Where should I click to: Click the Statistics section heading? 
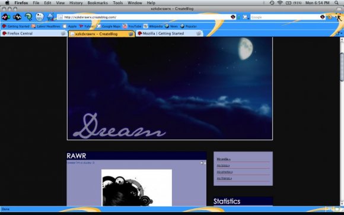[227, 201]
